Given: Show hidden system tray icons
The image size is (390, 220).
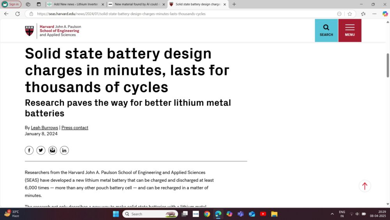Looking at the screenshot, I should [332, 214].
